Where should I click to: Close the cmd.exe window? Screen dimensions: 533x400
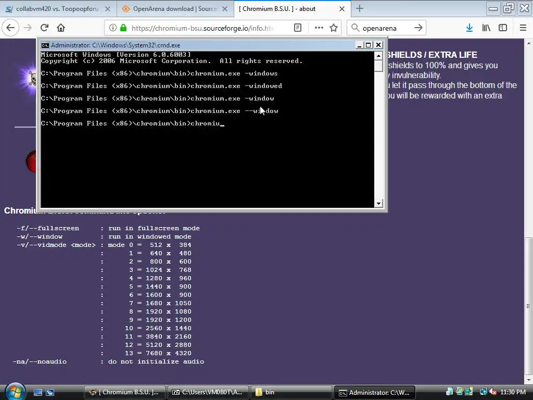pyautogui.click(x=378, y=45)
